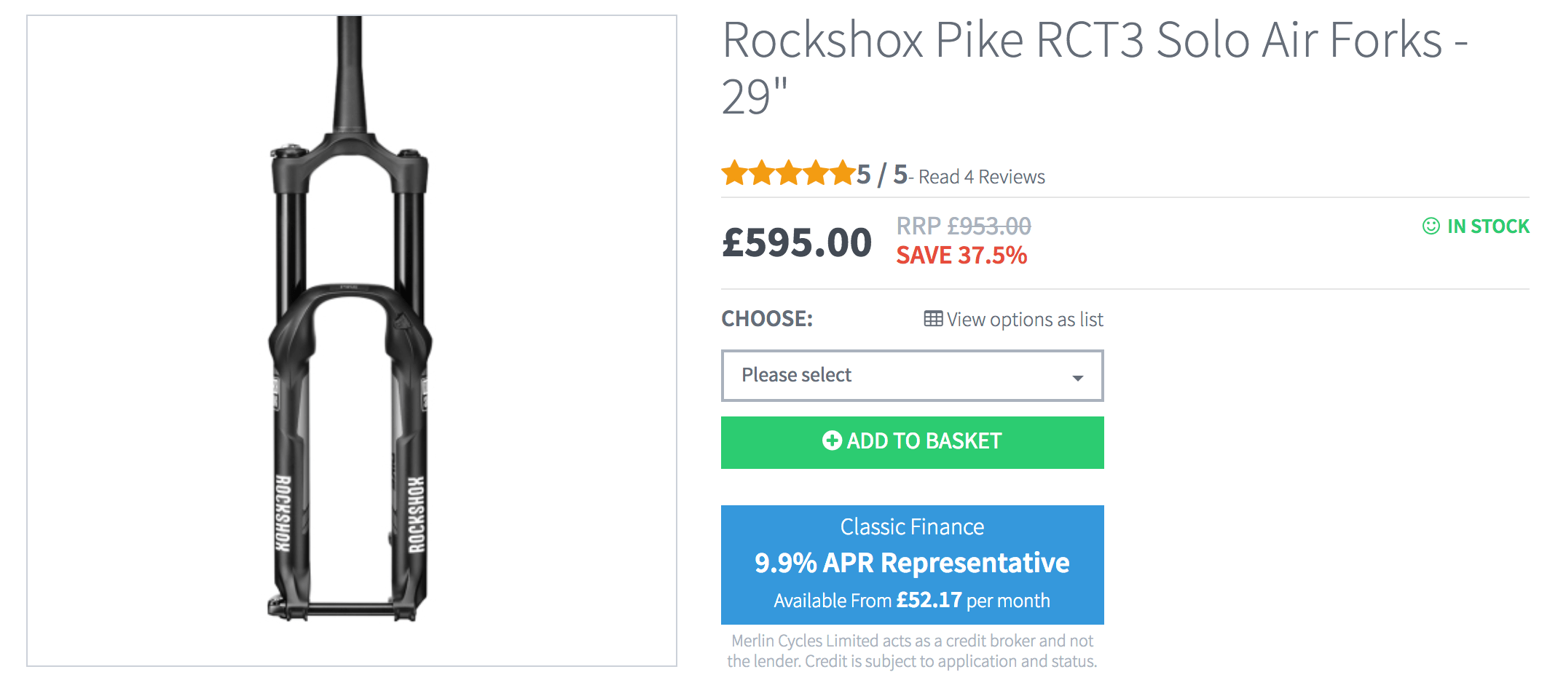Click the IN STOCK status text
Image resolution: width=1566 pixels, height=680 pixels.
[x=1488, y=226]
